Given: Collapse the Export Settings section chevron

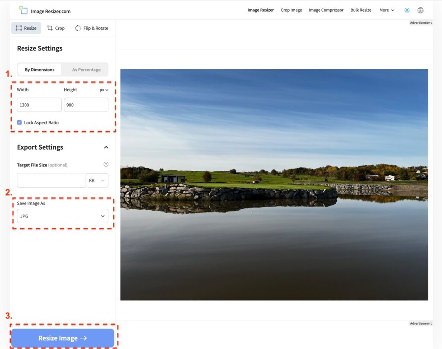Looking at the screenshot, I should [x=106, y=147].
